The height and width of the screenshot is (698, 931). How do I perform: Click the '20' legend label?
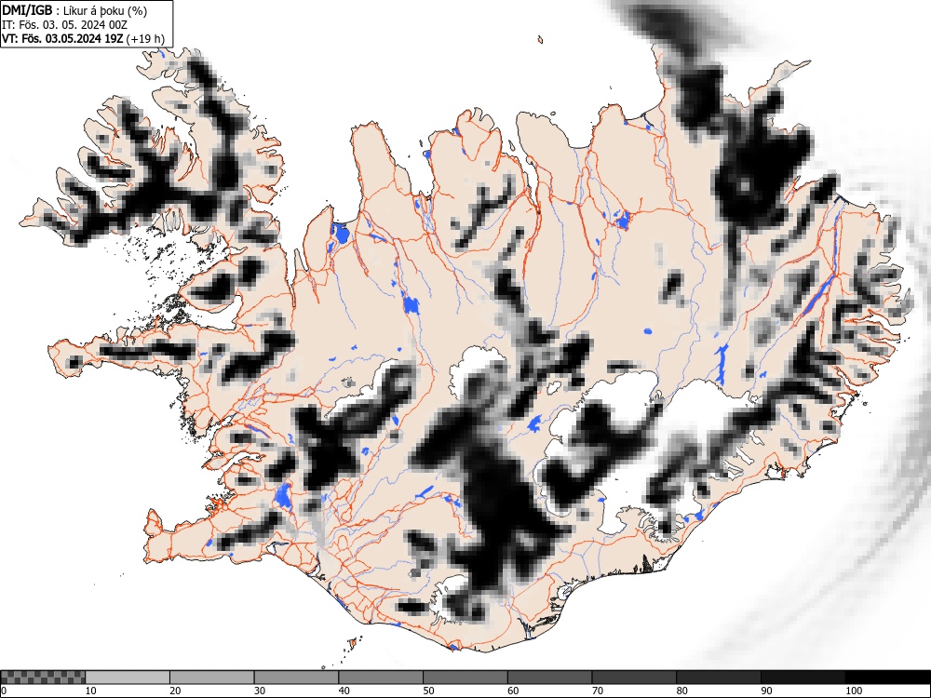[175, 691]
